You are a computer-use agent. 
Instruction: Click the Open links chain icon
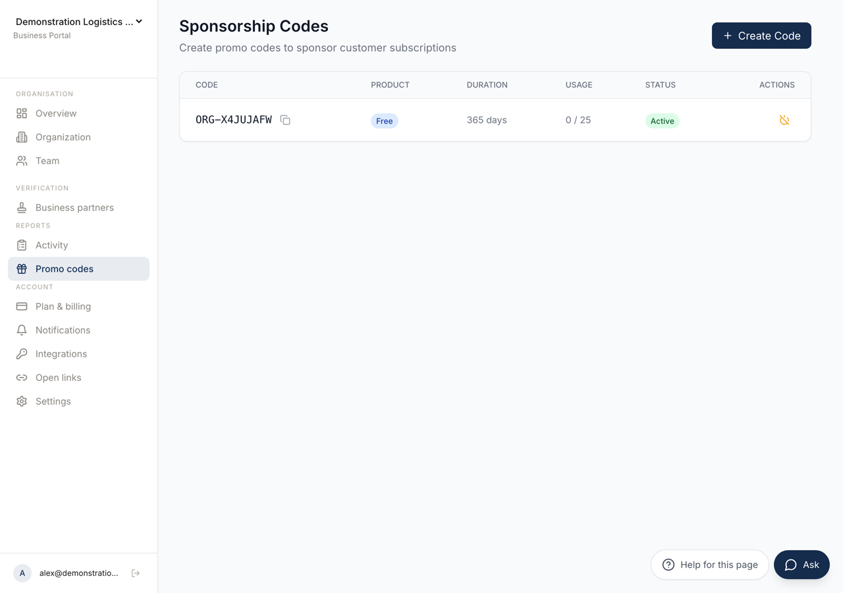22,378
